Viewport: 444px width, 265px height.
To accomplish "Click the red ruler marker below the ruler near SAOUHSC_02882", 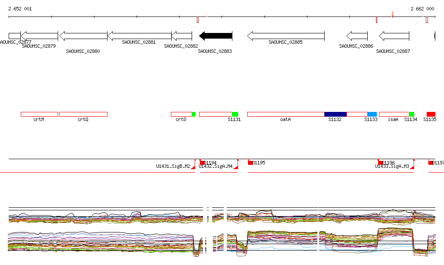I will click(198, 20).
